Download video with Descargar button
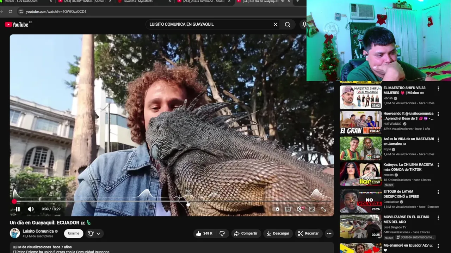Viewport: 451px width, 253px height. [278, 233]
